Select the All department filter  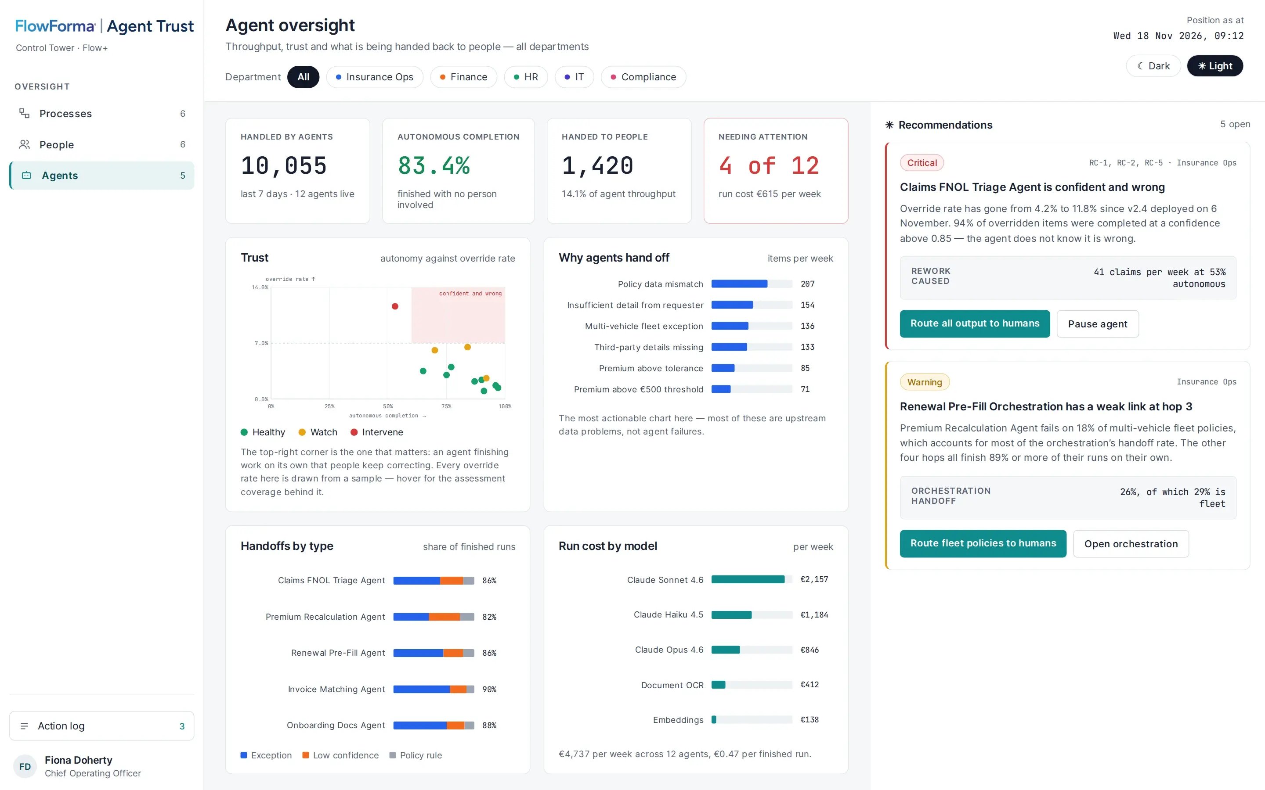(x=303, y=77)
